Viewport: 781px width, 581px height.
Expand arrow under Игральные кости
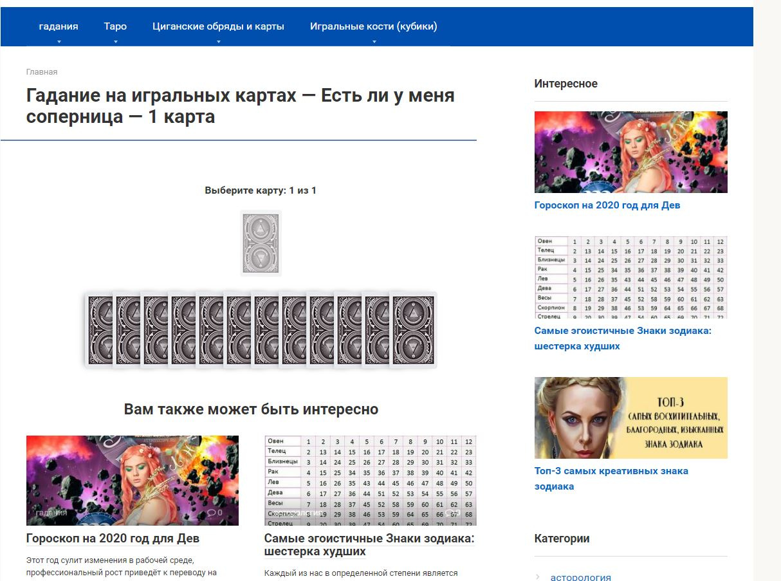(374, 42)
